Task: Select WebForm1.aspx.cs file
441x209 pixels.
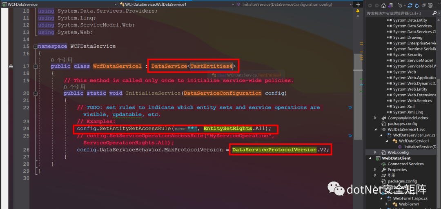Action: (410, 198)
